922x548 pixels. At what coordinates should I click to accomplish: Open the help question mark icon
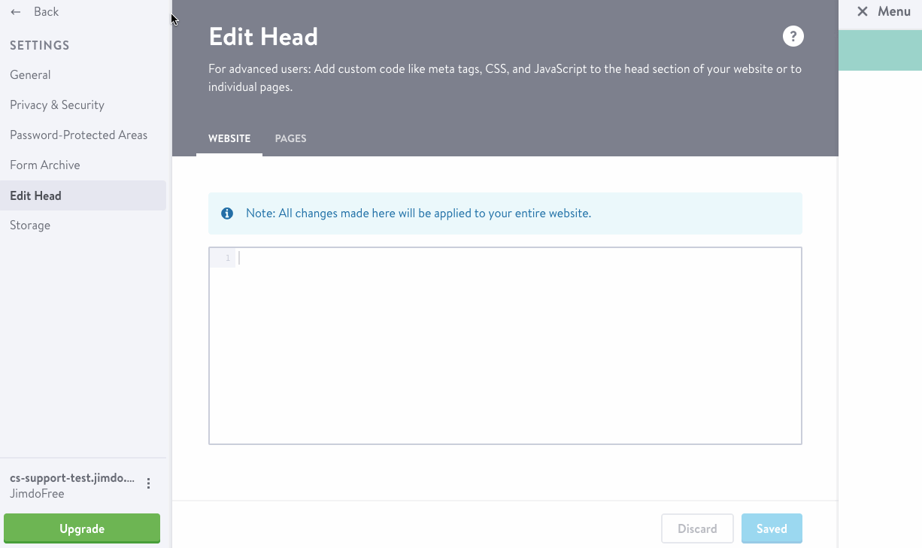793,36
